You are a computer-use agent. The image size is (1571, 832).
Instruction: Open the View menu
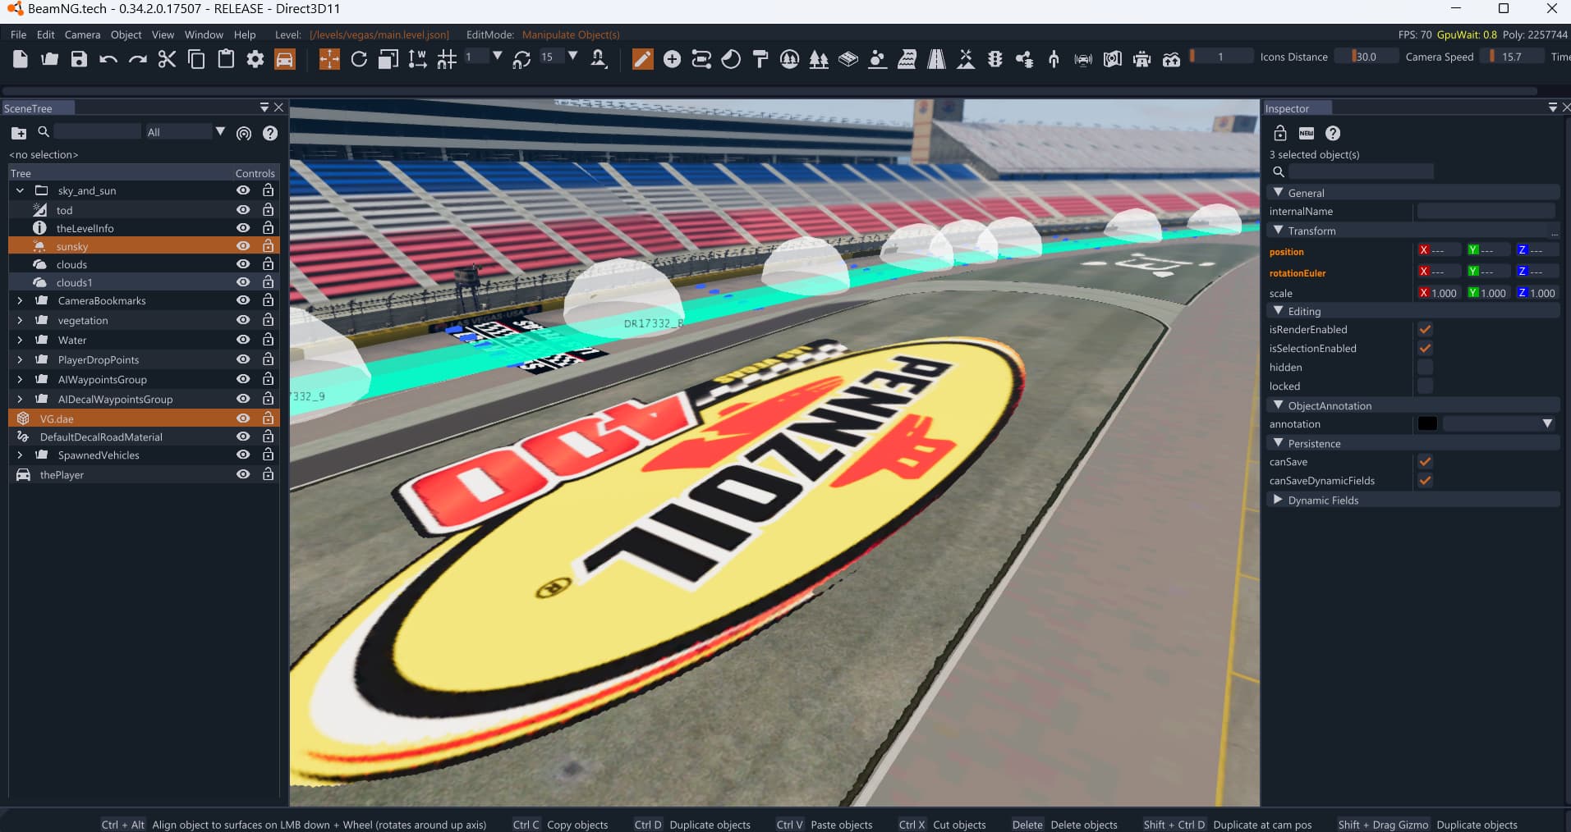click(x=163, y=34)
